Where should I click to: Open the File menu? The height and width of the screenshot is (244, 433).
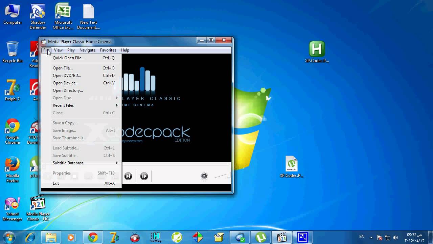click(46, 50)
